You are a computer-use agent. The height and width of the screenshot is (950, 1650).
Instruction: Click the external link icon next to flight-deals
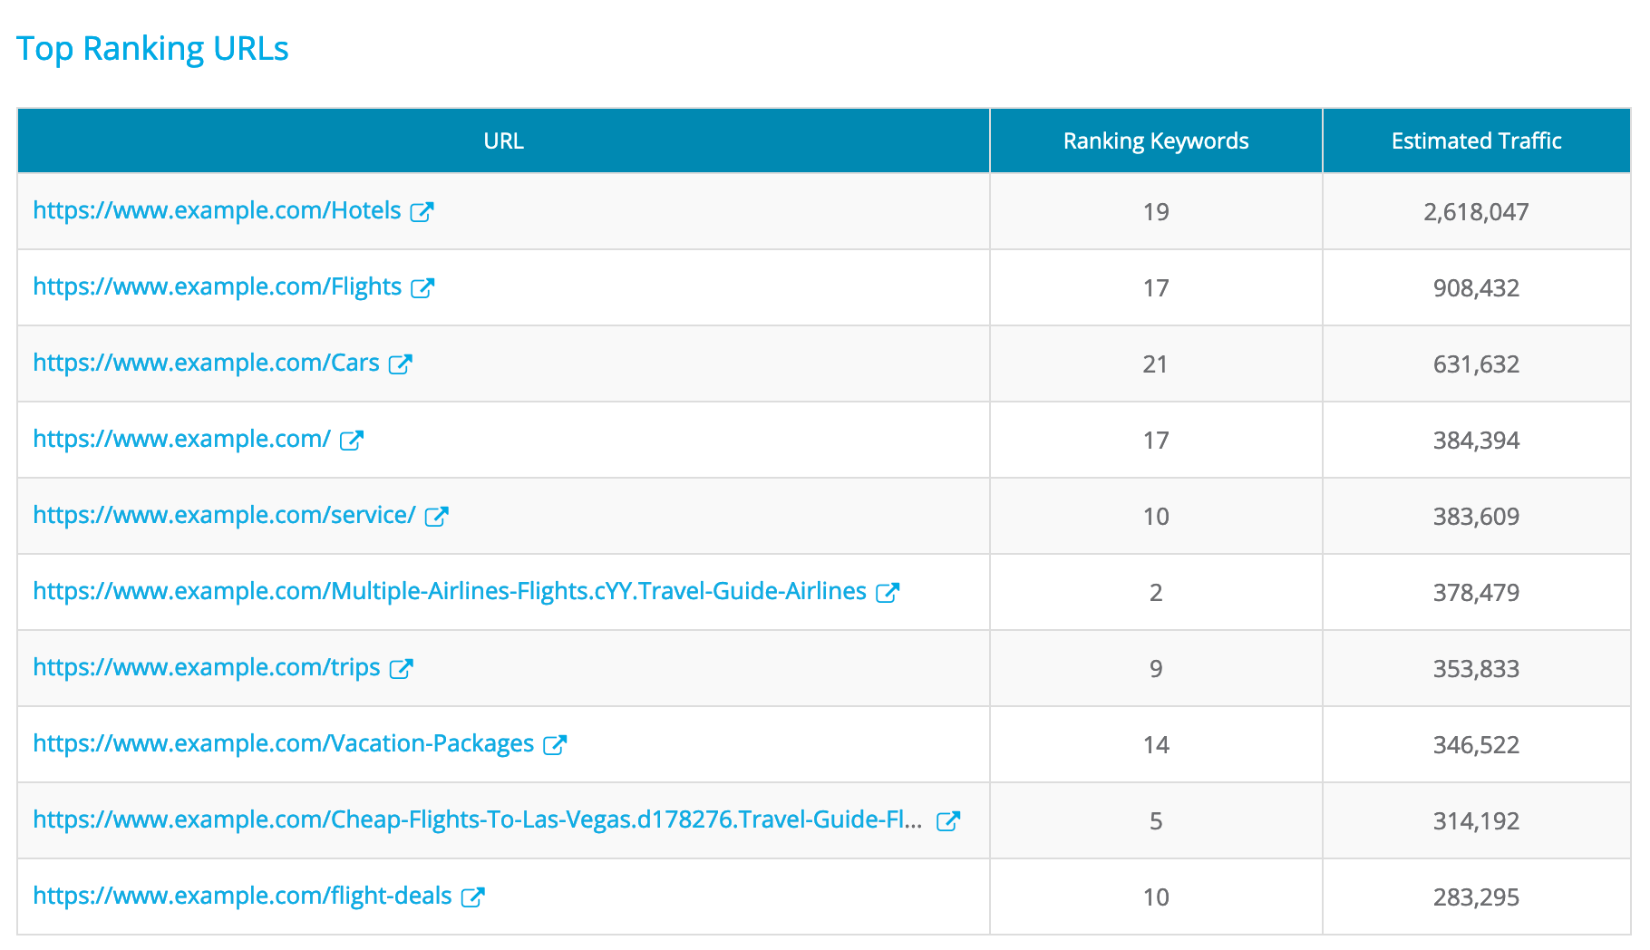(473, 897)
